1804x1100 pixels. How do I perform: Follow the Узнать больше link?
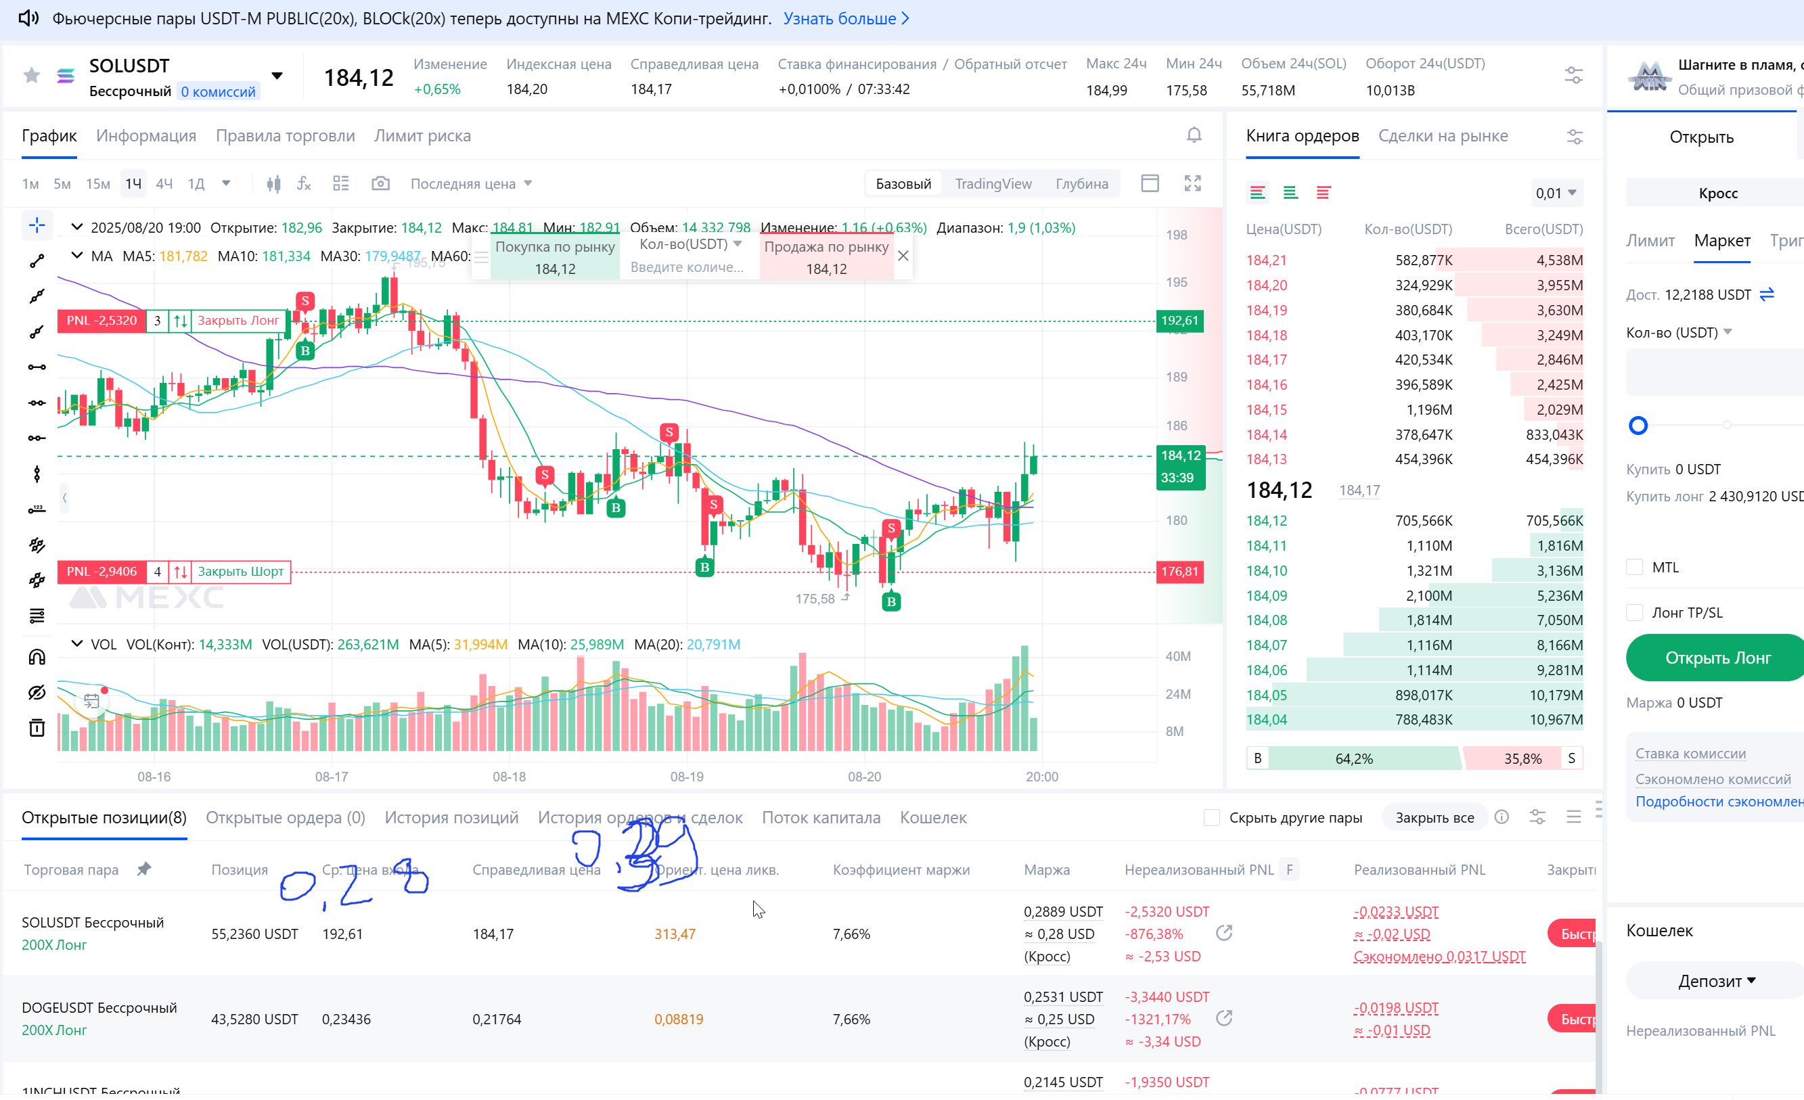click(846, 19)
